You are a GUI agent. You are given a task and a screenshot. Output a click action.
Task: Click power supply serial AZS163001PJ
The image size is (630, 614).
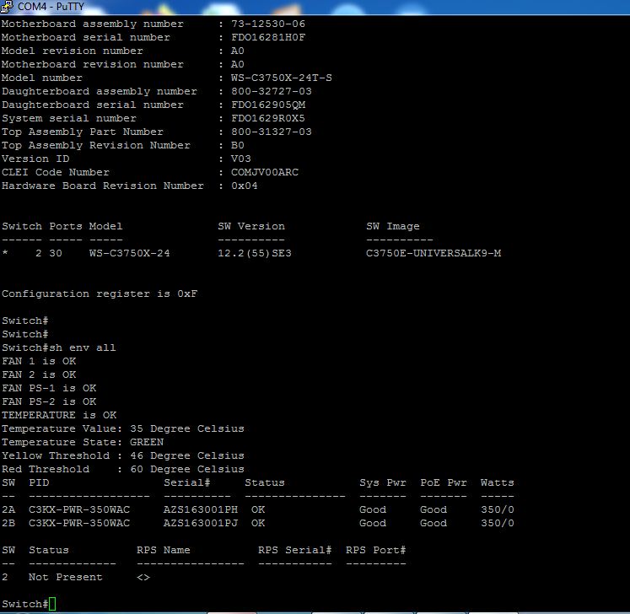[x=201, y=523]
